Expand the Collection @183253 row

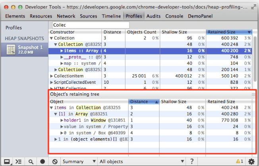(x=56, y=70)
